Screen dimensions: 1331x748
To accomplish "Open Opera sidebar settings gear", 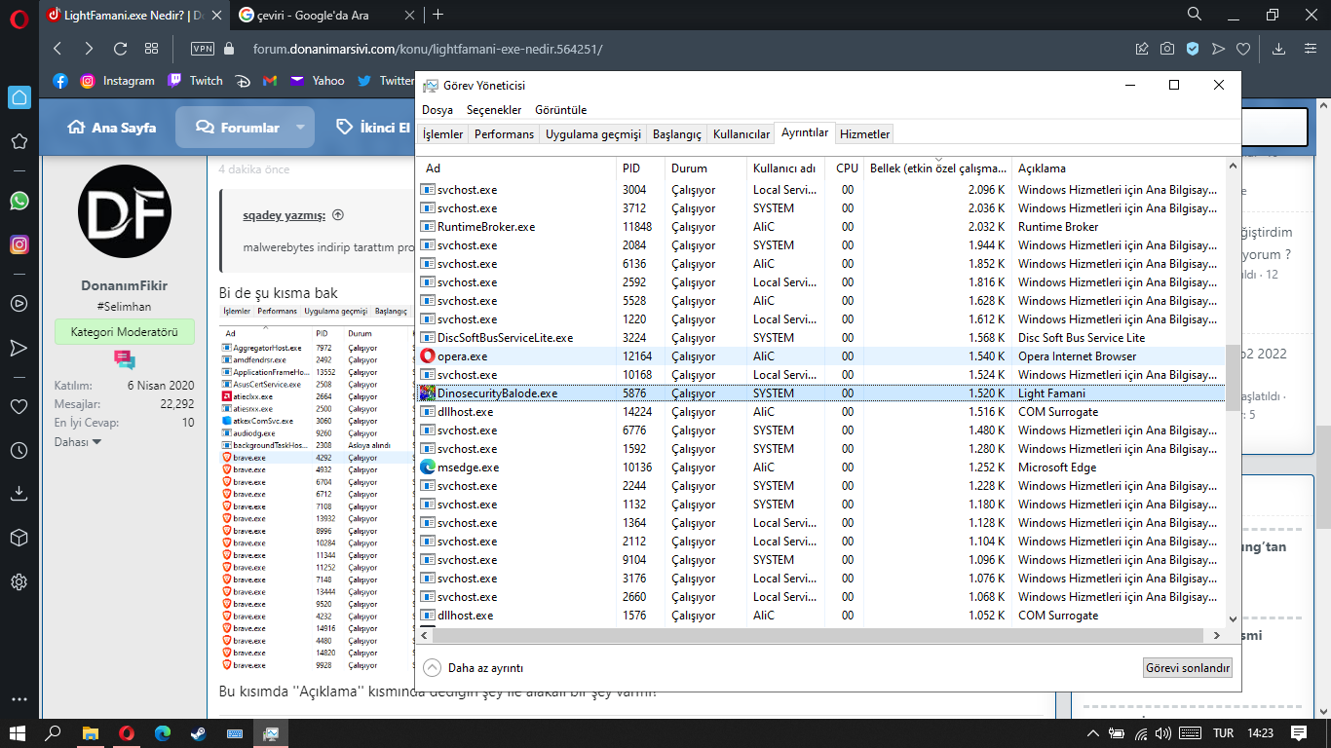I will (x=19, y=582).
